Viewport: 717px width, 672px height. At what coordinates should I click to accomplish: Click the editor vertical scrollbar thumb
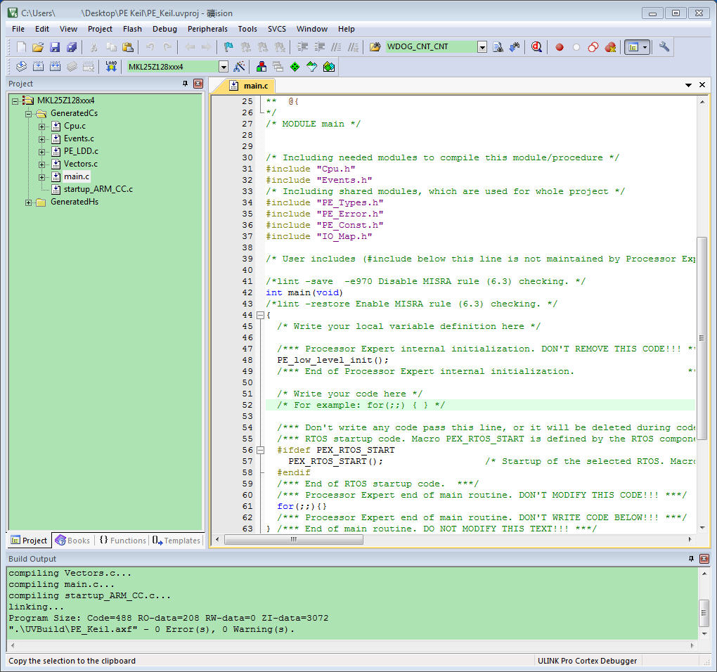click(x=702, y=338)
